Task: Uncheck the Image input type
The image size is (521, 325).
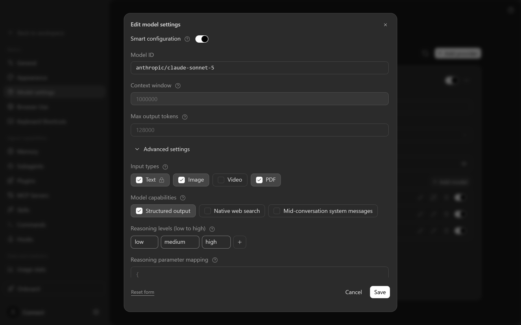Action: tap(191, 180)
